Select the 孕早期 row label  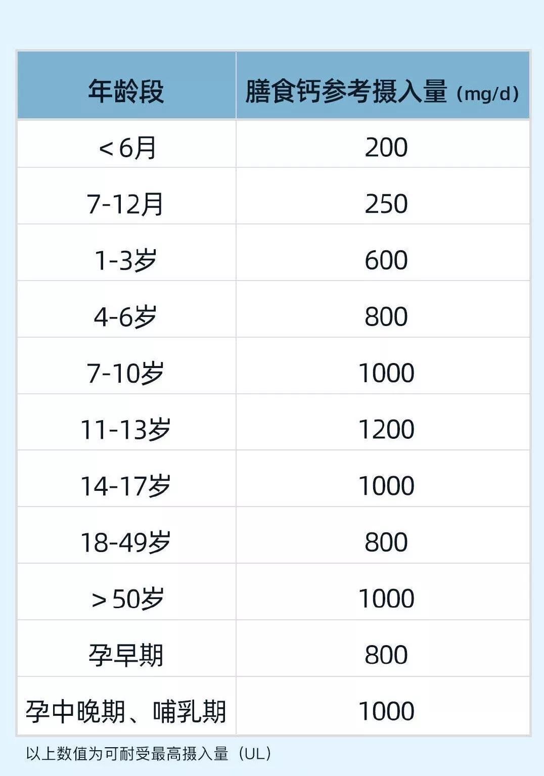pyautogui.click(x=126, y=655)
